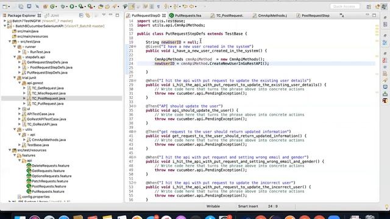Switch to the PutRequests.fea editor tab
This screenshot has height=219, width=390.
(185, 15)
